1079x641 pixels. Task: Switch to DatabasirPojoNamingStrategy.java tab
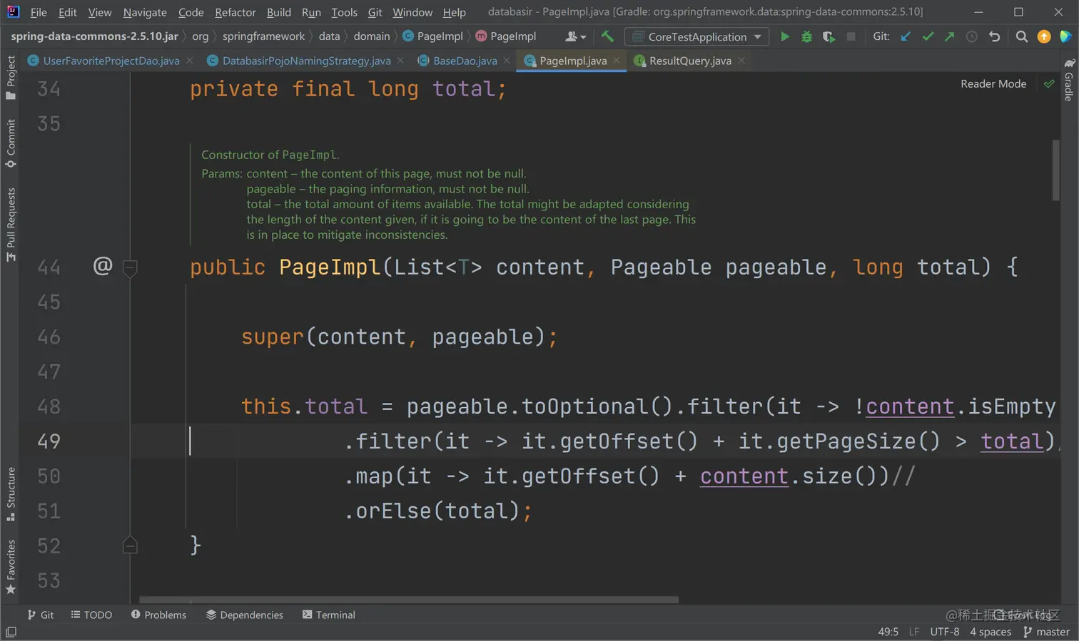point(306,61)
